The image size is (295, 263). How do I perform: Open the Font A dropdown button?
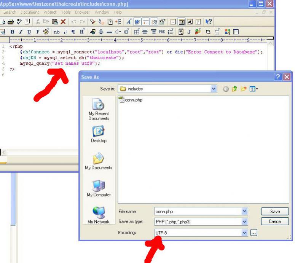[129, 22]
